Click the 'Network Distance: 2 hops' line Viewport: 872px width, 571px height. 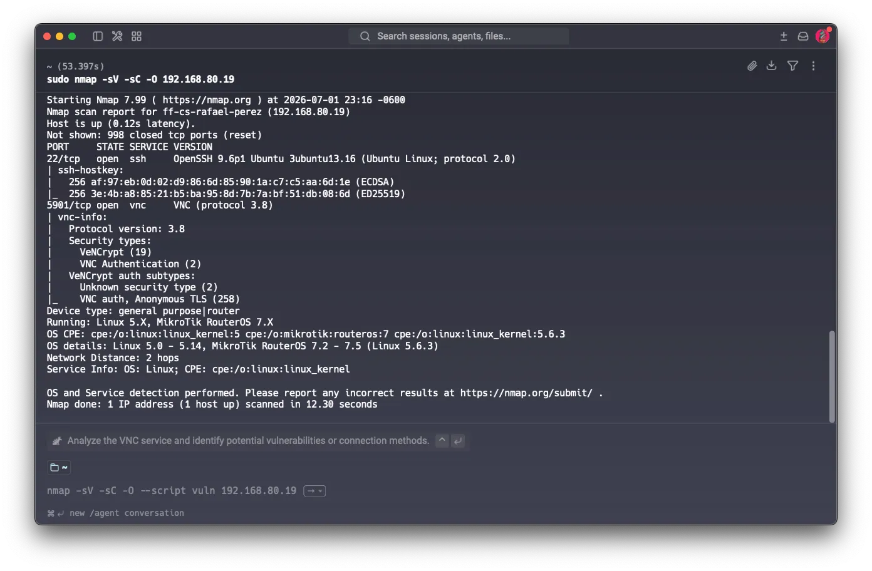[113, 358]
